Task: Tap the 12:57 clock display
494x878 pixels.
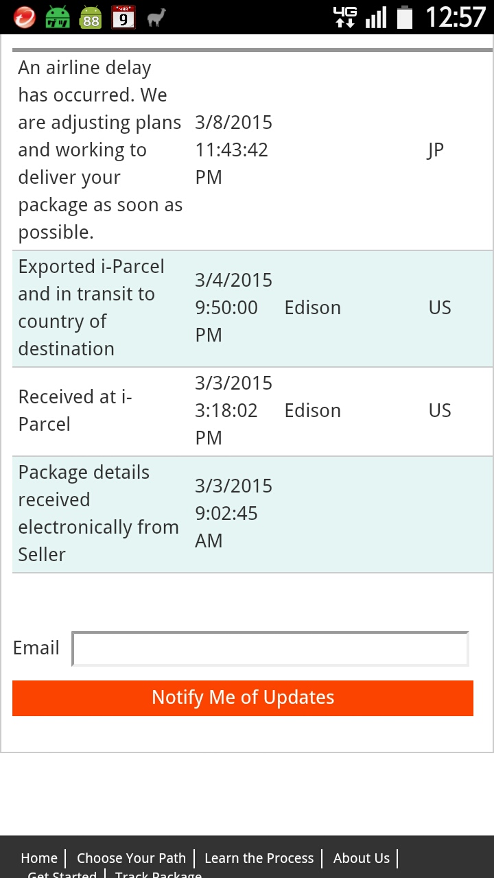Action: (x=455, y=17)
